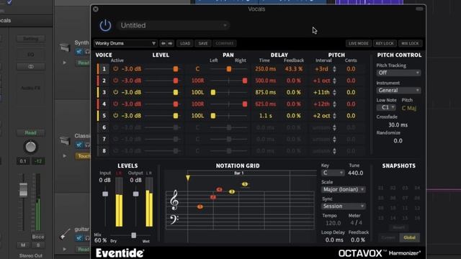Mute the channel with M button

pos(23,245)
